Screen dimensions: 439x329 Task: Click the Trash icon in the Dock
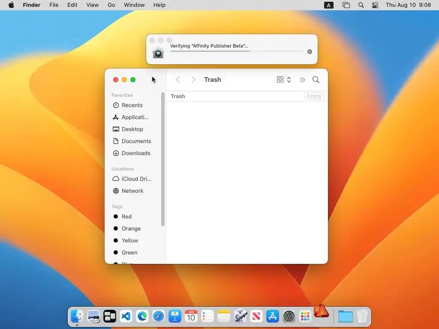pyautogui.click(x=362, y=317)
